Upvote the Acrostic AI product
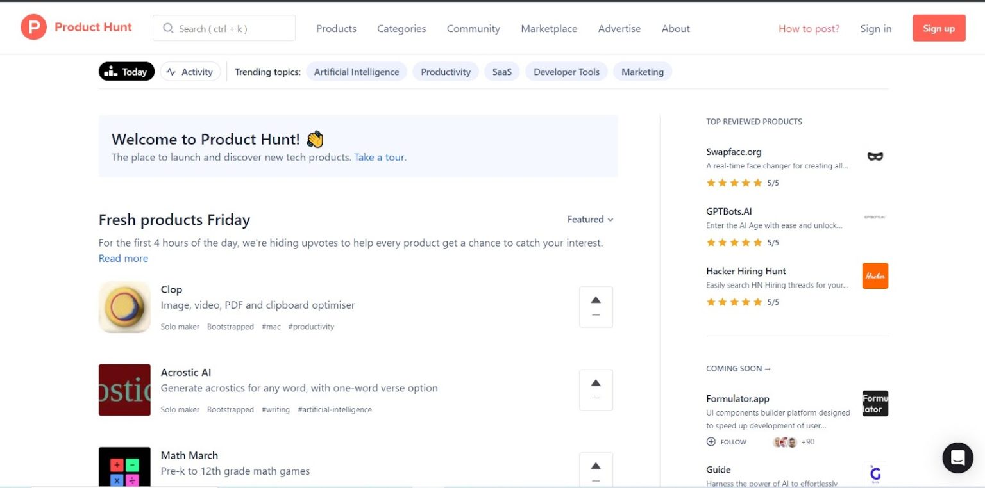 [x=596, y=389]
